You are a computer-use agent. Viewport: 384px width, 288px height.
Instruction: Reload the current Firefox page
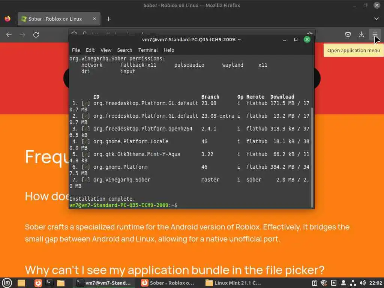click(x=36, y=35)
